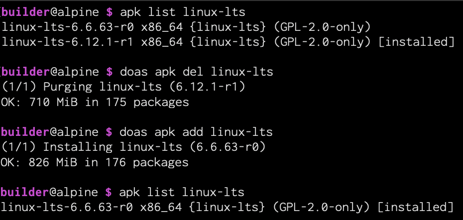Click the linux-lts-6.12.1-r1 package line

[228, 42]
